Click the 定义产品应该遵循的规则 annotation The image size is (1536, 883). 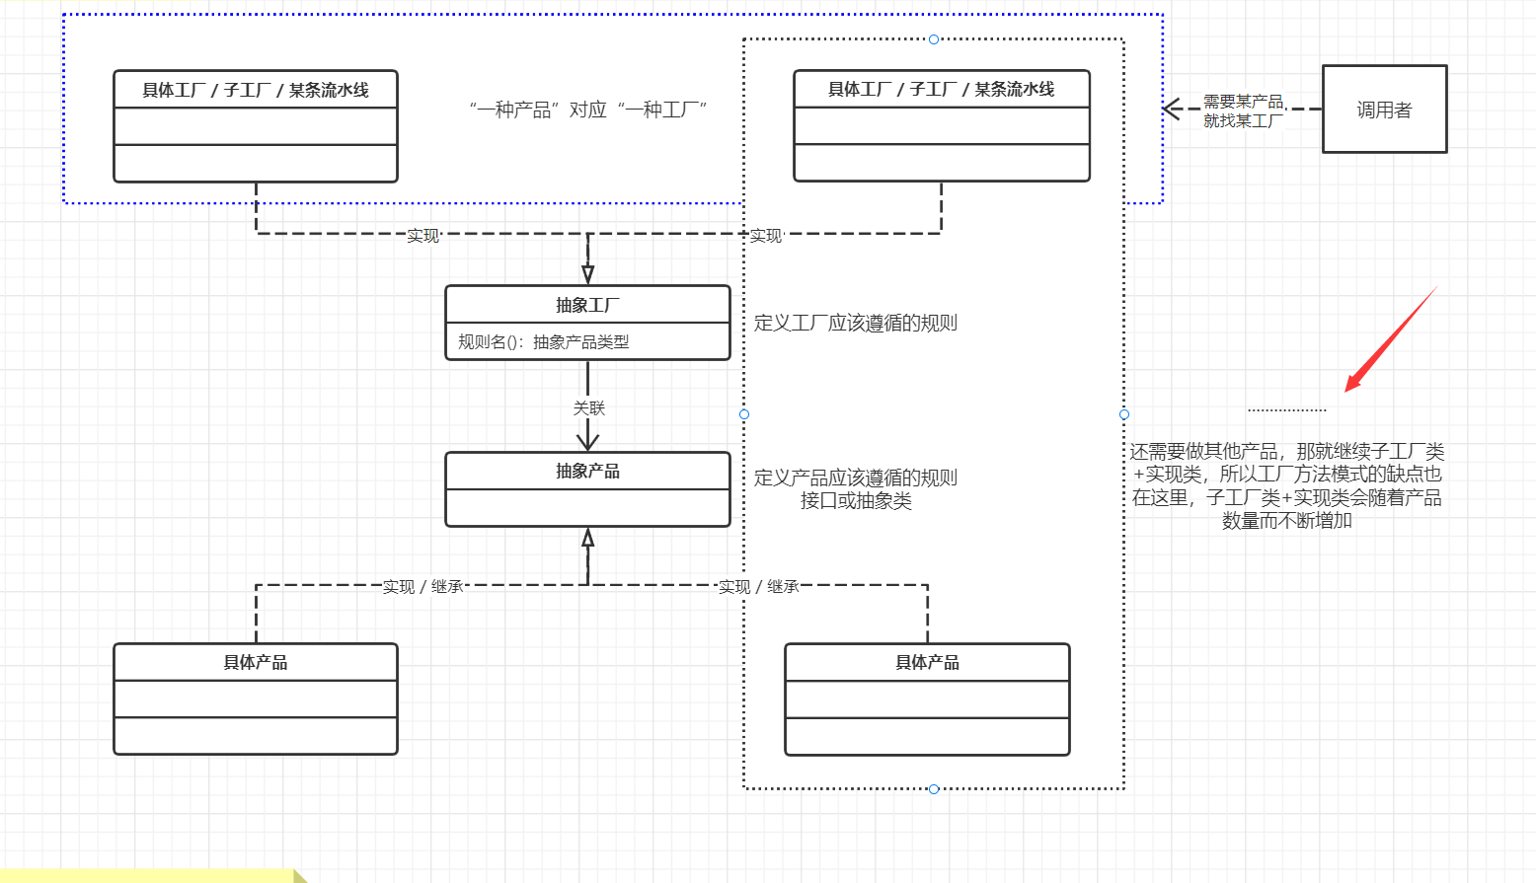tap(856, 478)
